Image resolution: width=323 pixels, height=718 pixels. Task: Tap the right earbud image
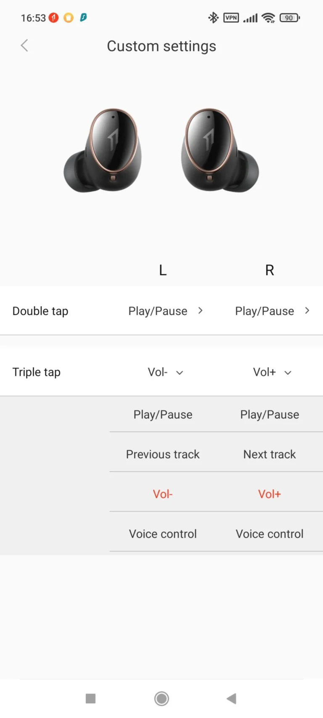(x=220, y=151)
